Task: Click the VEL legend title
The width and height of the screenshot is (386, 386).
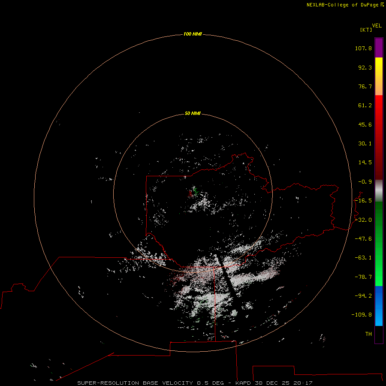Action: coord(377,26)
